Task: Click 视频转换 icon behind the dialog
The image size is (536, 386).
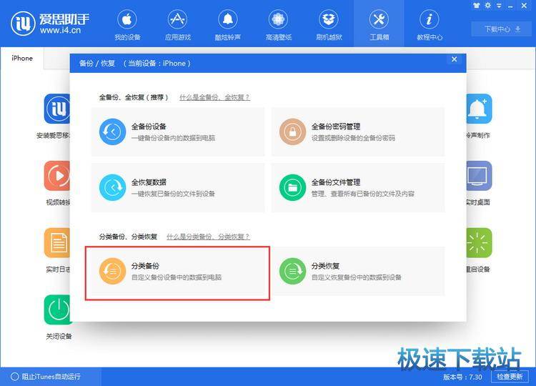Action: [x=57, y=175]
